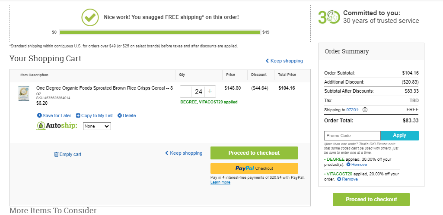The height and width of the screenshot is (215, 443).
Task: Click the PayPal Checkout button
Action: tap(254, 168)
